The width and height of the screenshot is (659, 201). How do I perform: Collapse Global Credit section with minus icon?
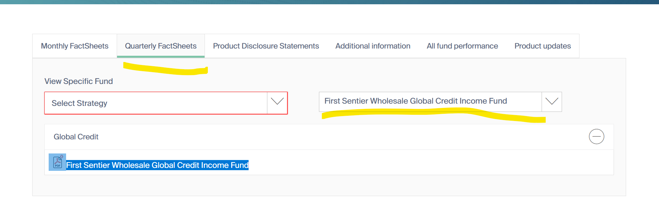pyautogui.click(x=596, y=137)
